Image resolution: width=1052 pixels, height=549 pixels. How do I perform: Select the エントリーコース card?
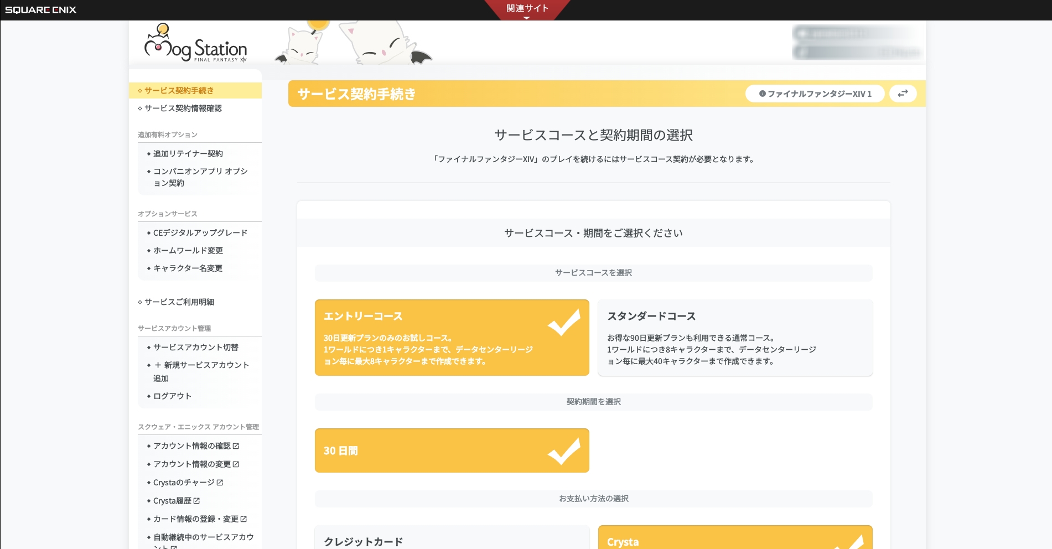452,338
